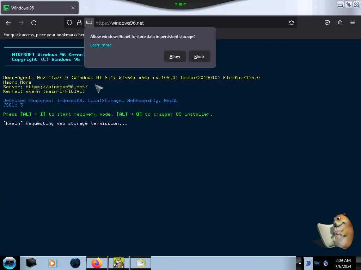Go back to the previous page
The width and height of the screenshot is (361, 270).
point(8,23)
